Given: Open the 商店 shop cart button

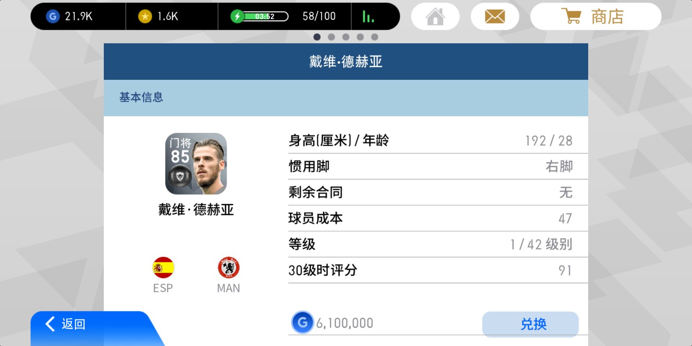Looking at the screenshot, I should point(596,17).
